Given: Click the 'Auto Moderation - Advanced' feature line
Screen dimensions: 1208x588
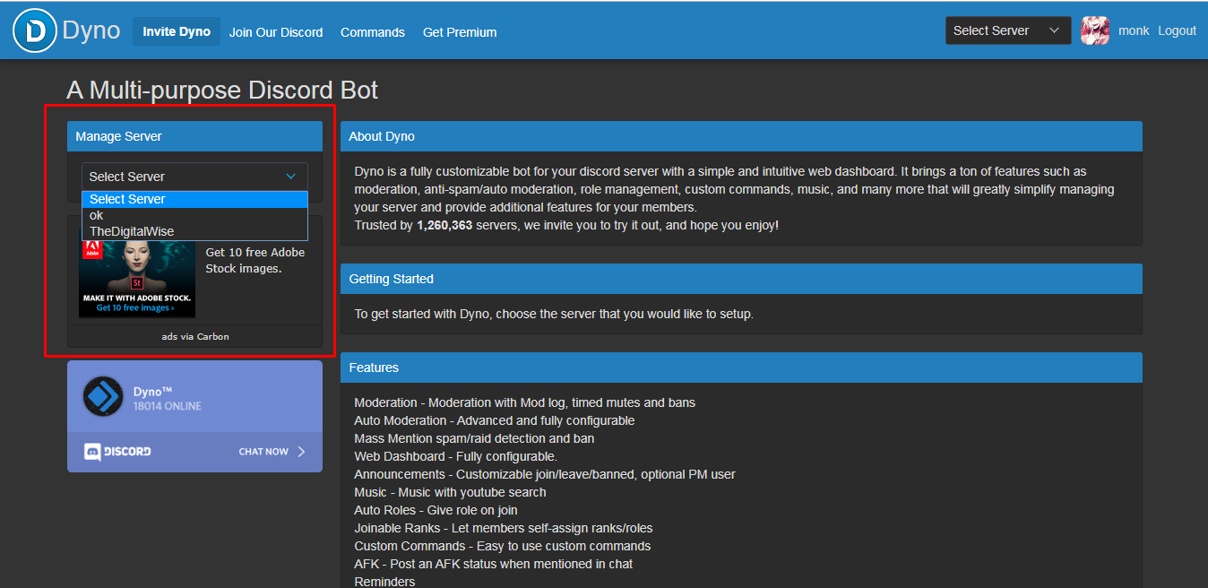Looking at the screenshot, I should (495, 420).
